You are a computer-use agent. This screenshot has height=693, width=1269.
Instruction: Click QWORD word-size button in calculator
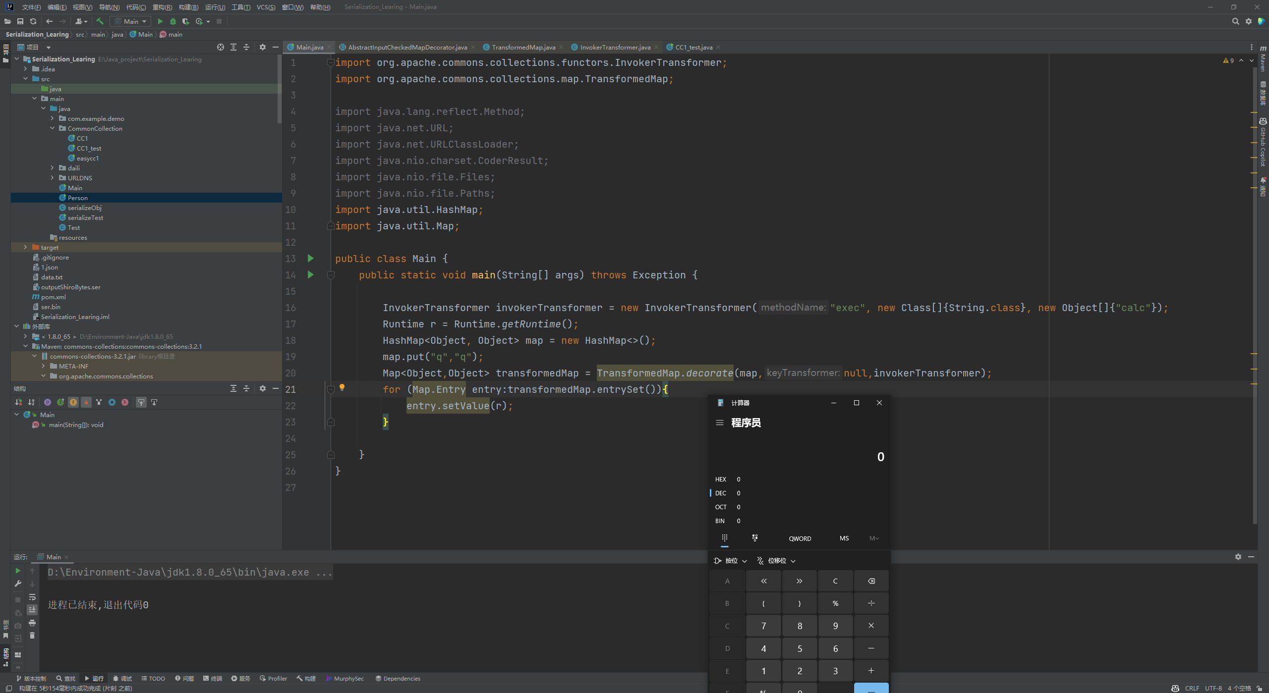[800, 538]
